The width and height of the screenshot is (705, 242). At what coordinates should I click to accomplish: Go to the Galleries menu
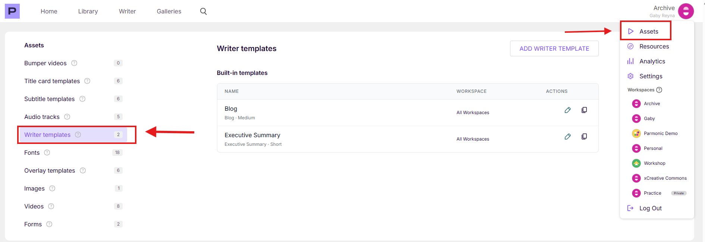point(169,11)
